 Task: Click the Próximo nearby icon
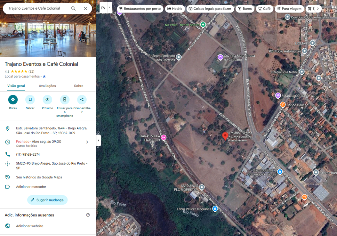pos(47,99)
